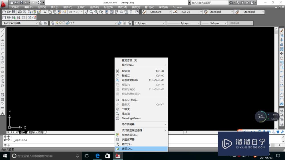Click the New drawing icon
Image resolution: width=285 pixels, height=160 pixels.
(4, 12)
